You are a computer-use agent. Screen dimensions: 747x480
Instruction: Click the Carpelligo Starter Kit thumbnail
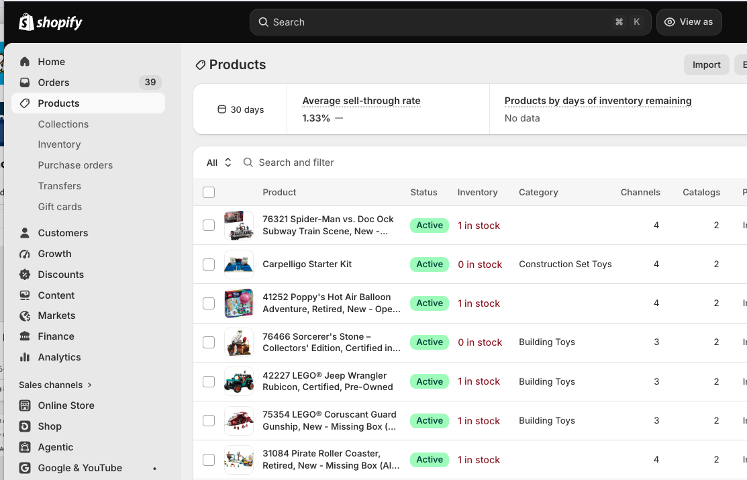(239, 264)
